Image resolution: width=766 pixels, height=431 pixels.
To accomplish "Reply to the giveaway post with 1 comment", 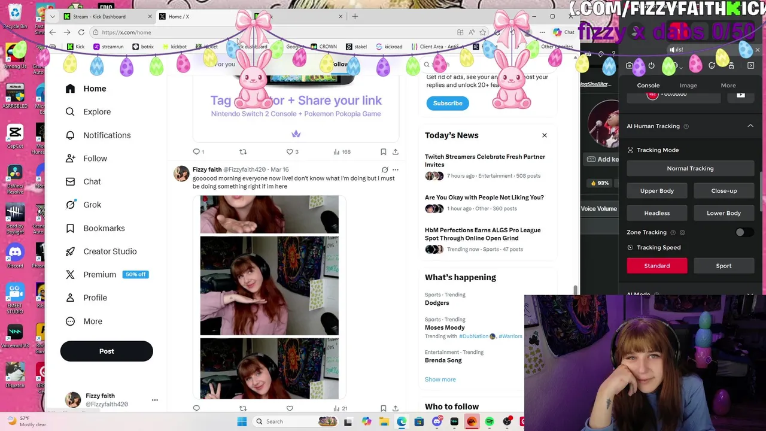I will 198,152.
